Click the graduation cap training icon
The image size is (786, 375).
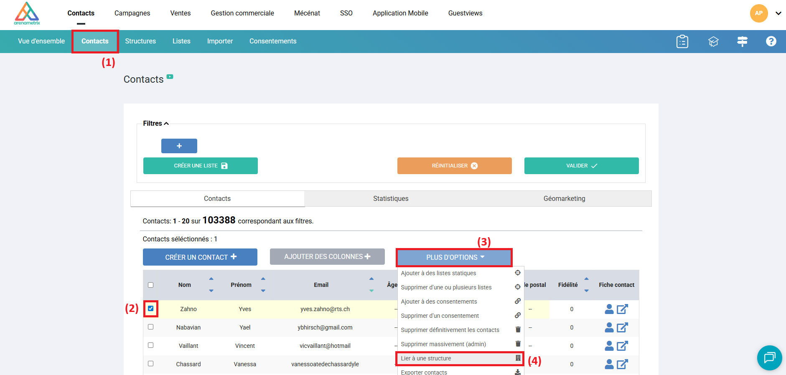tap(713, 41)
